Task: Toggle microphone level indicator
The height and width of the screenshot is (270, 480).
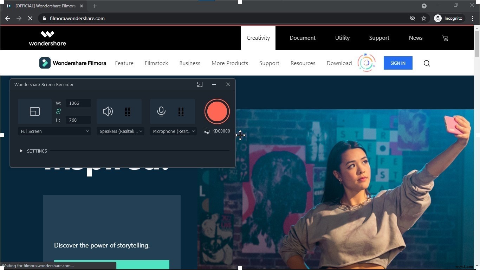Action: (181, 111)
